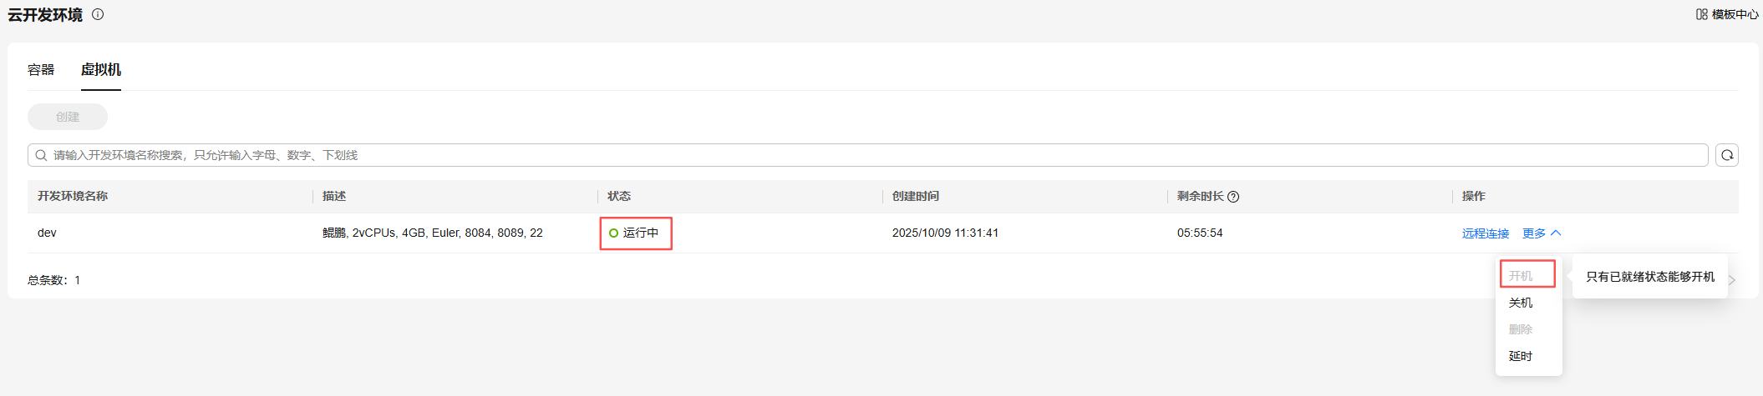1763x396 pixels.
Task: Choose 开机 from the 更多 menu
Action: [1521, 276]
